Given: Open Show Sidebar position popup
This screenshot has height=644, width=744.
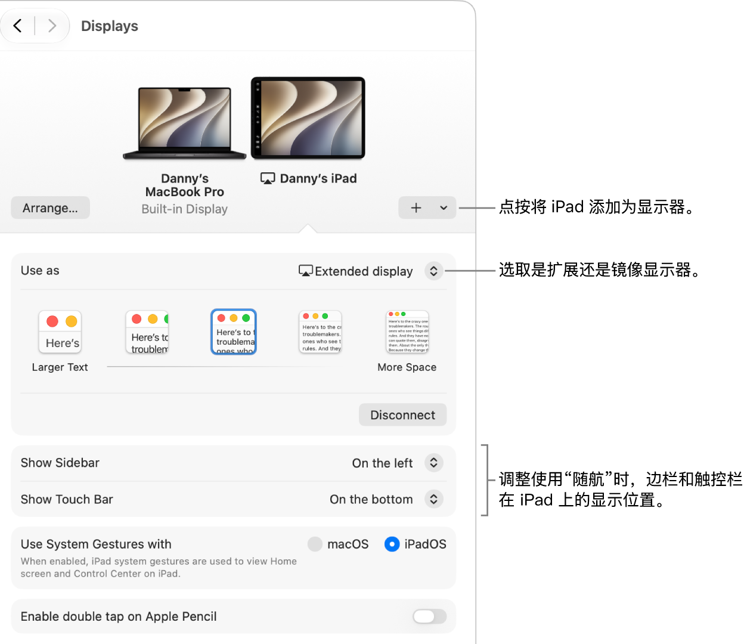Looking at the screenshot, I should 433,463.
